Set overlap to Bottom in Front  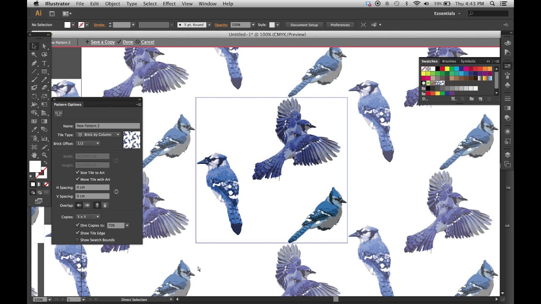click(x=105, y=205)
